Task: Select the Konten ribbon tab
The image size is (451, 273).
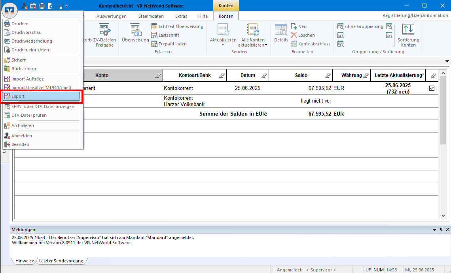Action: click(226, 16)
